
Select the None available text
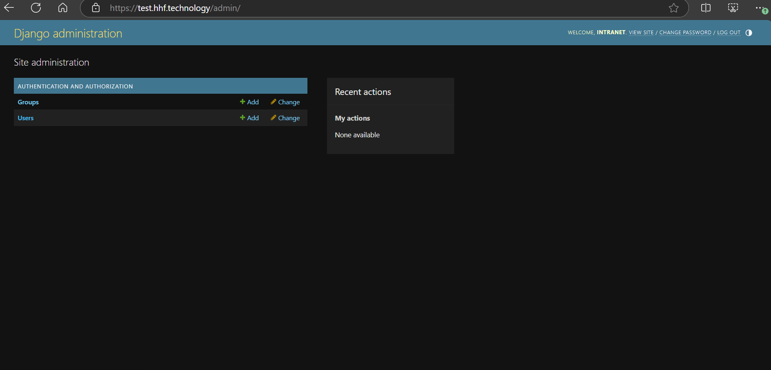tap(357, 135)
